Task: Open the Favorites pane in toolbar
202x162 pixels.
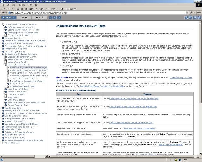Action: coord(44,9)
